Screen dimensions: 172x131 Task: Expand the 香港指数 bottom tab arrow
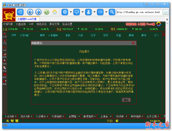pos(95,116)
